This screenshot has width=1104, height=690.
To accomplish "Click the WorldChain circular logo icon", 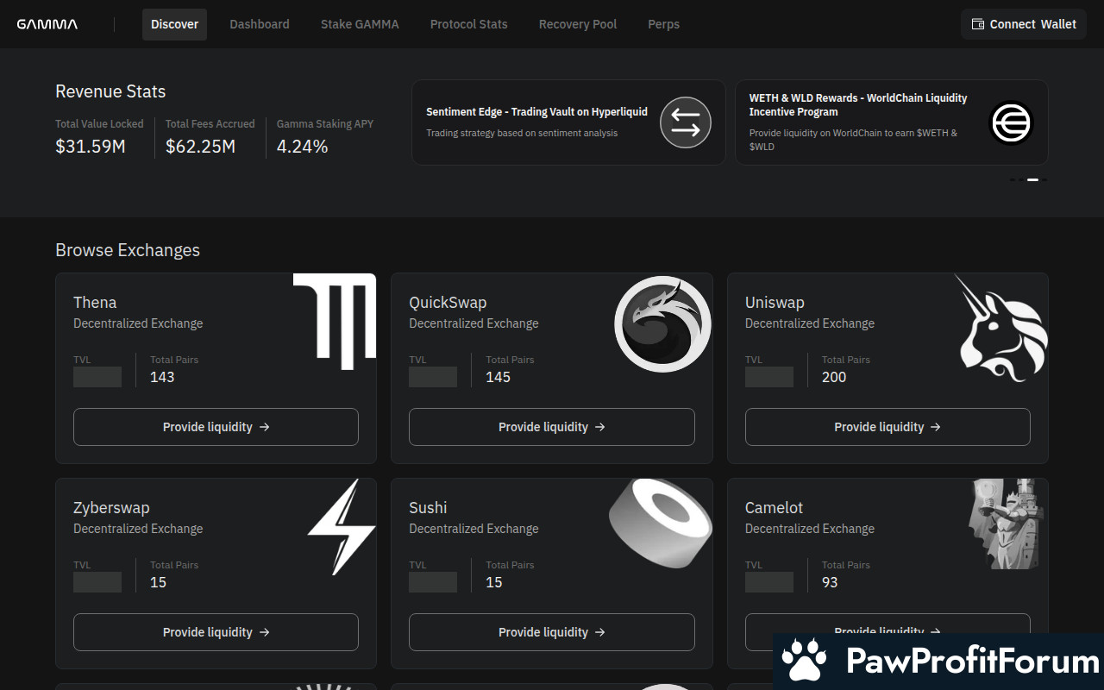I will 1011,122.
